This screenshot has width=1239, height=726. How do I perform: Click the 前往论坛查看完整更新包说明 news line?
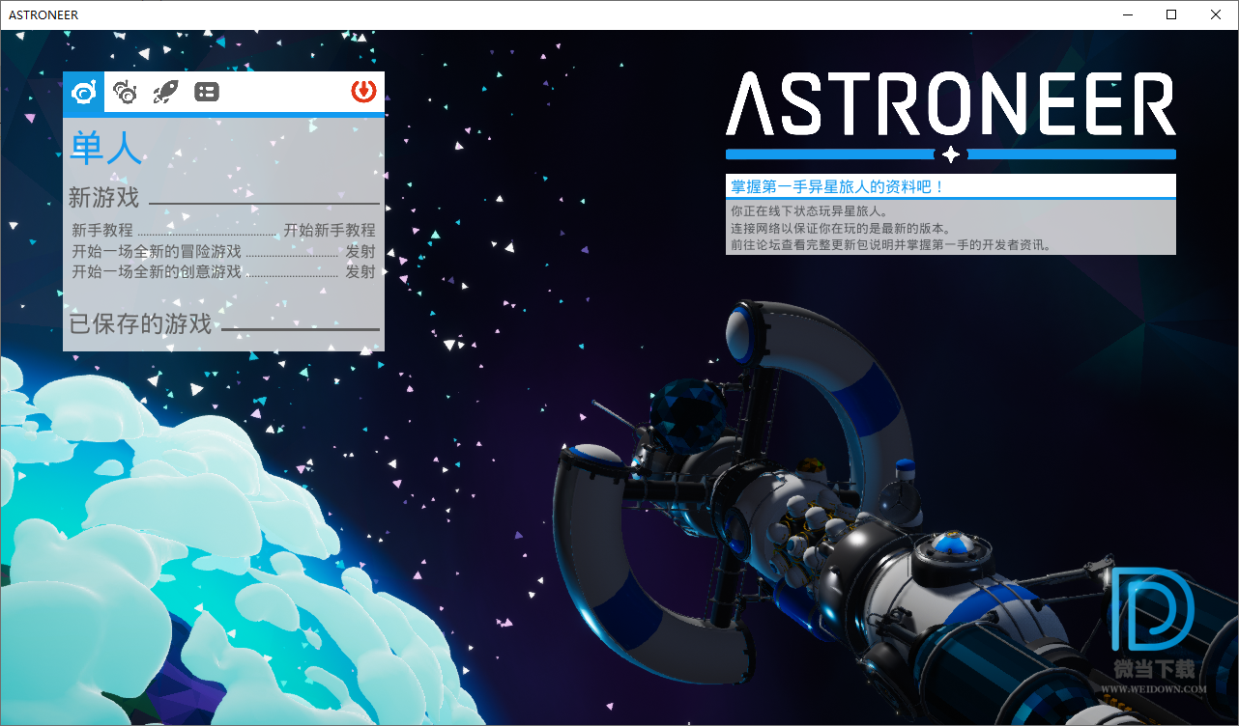[891, 245]
